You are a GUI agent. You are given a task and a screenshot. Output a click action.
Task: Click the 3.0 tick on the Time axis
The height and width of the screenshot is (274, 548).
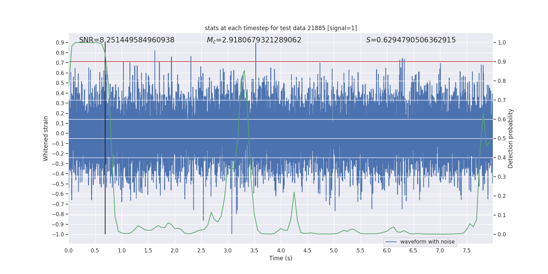click(228, 250)
